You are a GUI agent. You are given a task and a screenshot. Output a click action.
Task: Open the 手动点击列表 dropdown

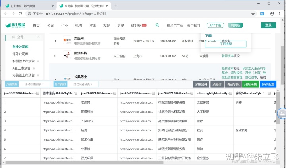click(x=34, y=84)
